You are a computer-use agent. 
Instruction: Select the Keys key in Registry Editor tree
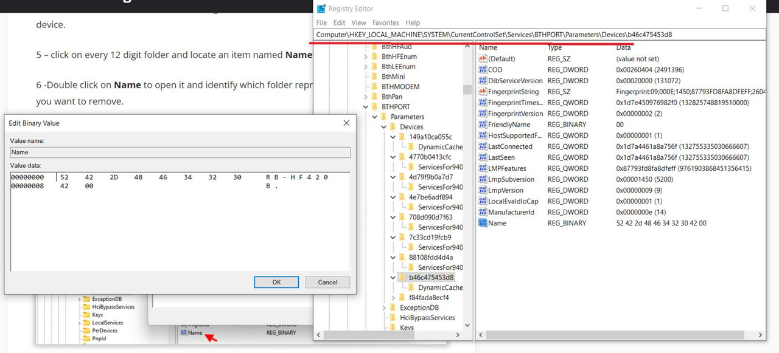[407, 327]
